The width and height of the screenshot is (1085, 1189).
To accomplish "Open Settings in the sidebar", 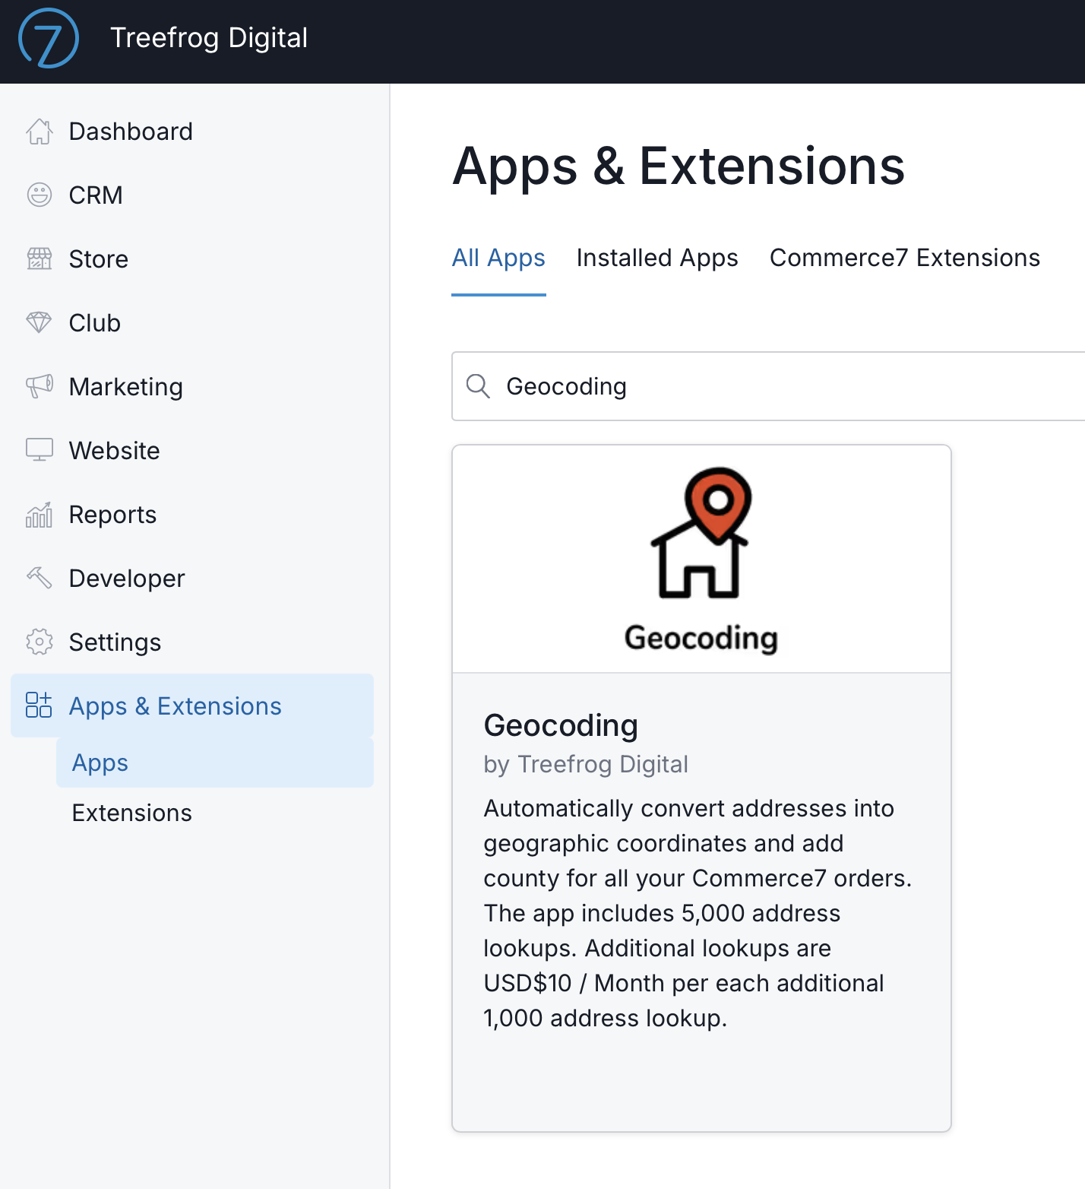I will (192, 642).
